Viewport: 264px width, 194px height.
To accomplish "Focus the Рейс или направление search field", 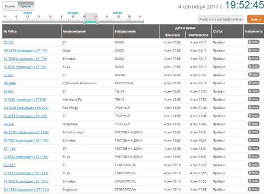I will tap(221, 19).
